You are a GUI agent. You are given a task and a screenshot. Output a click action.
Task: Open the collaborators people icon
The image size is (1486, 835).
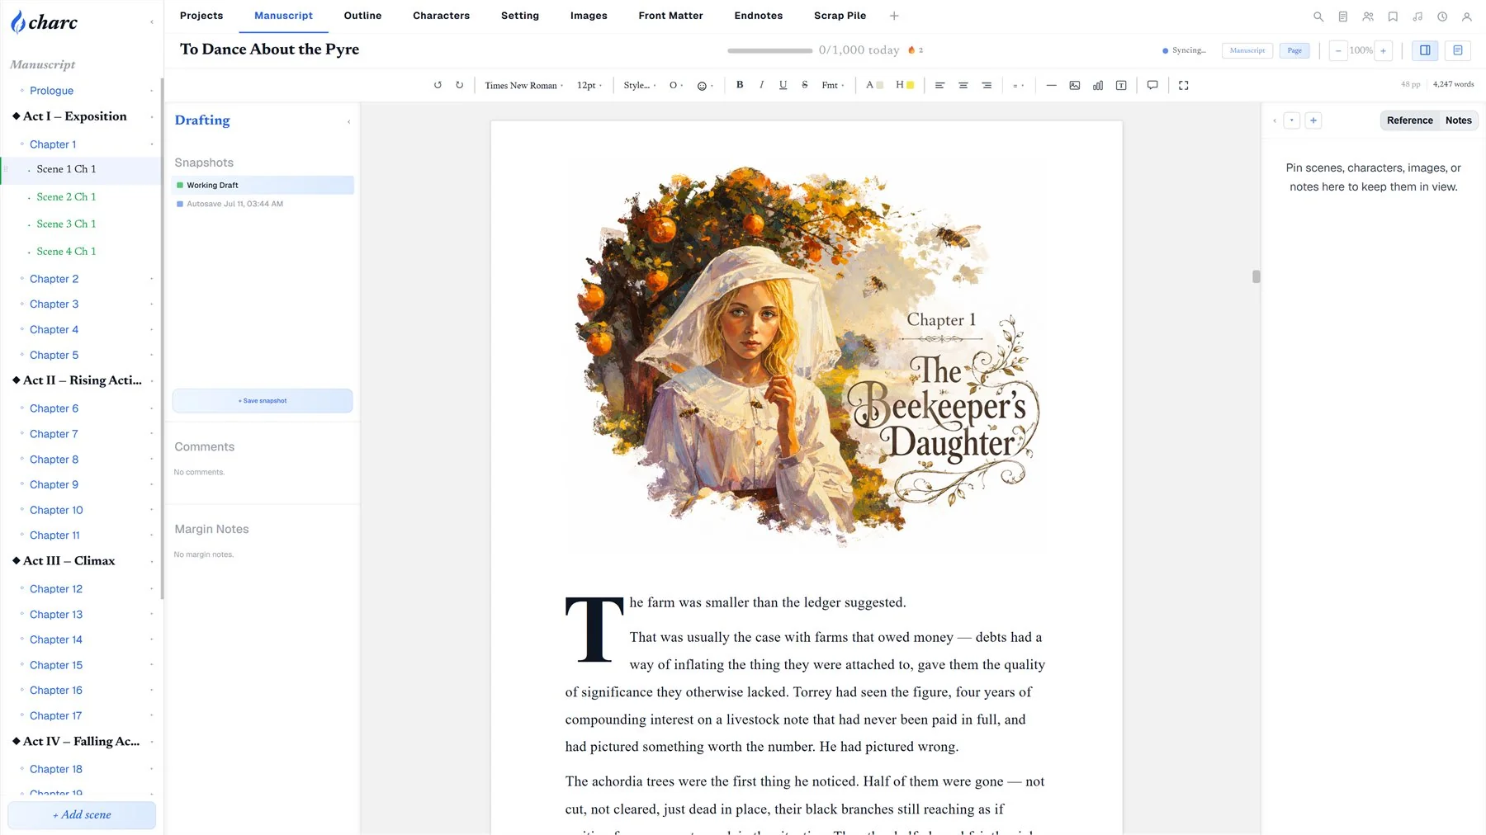(1368, 17)
